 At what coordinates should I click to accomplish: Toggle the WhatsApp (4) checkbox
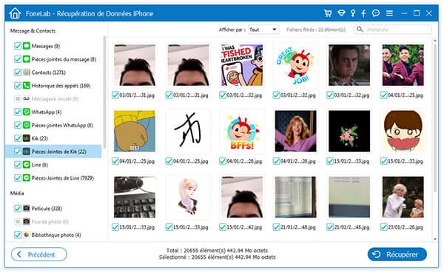18,112
